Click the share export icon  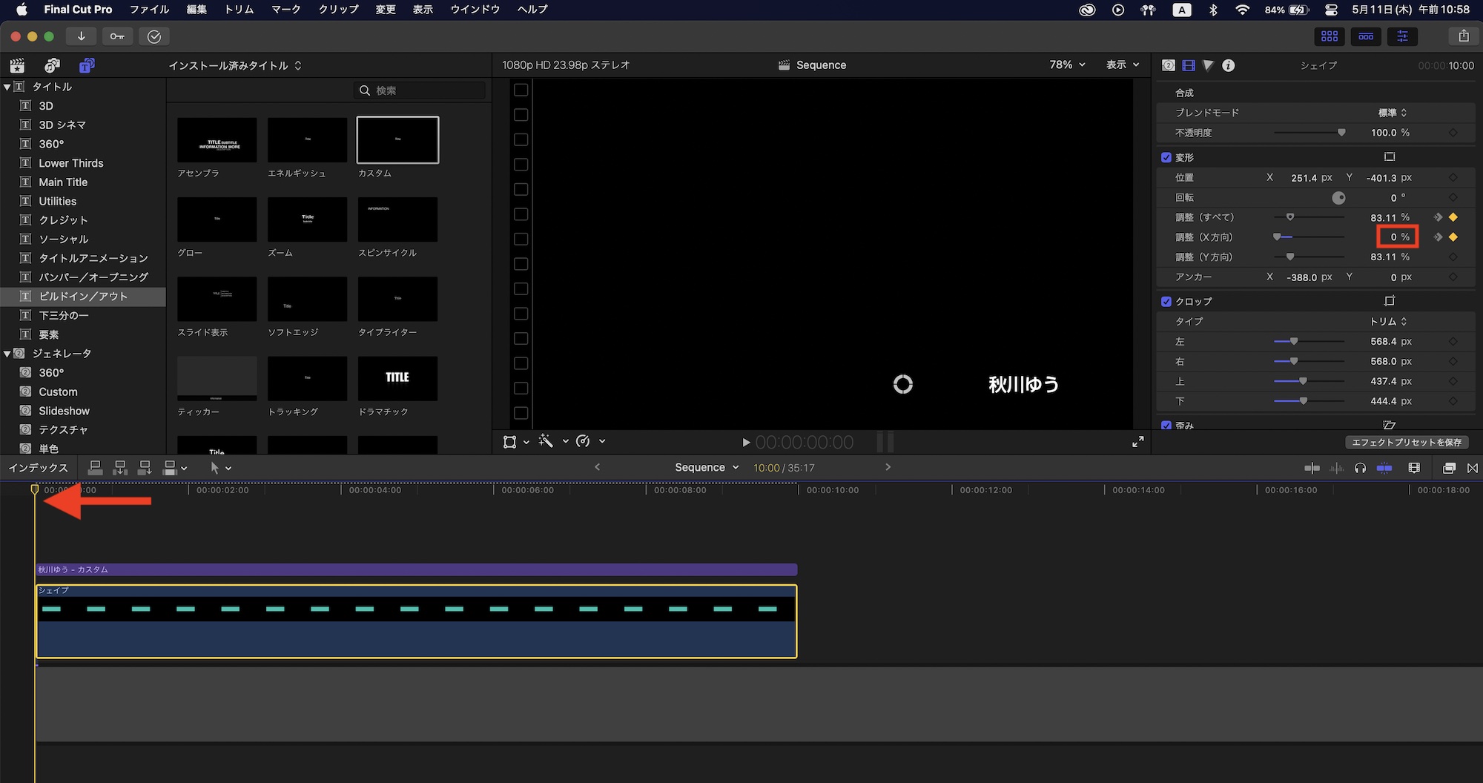coord(1463,36)
